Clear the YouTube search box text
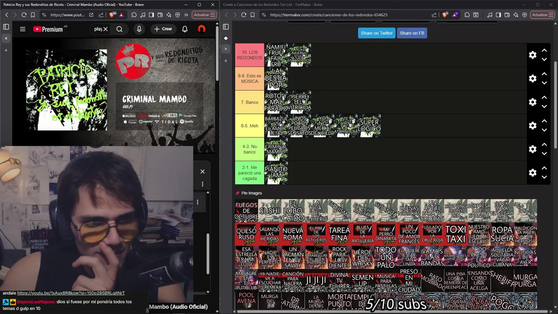This screenshot has height=314, width=558. tap(105, 29)
